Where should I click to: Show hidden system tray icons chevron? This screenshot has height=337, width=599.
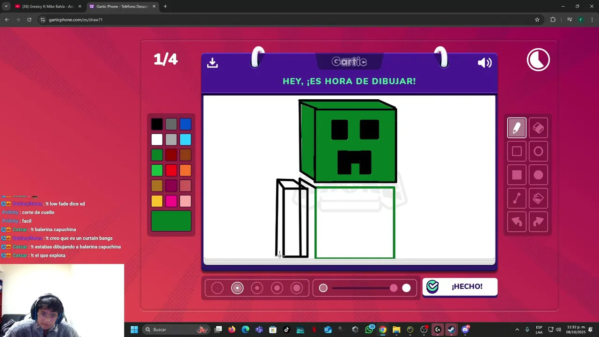pos(517,330)
